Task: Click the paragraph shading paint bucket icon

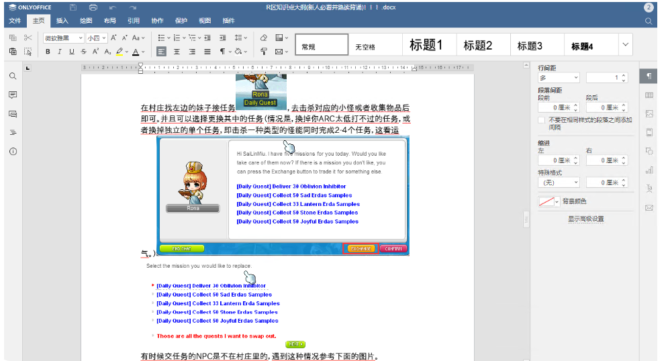Action: [x=238, y=52]
